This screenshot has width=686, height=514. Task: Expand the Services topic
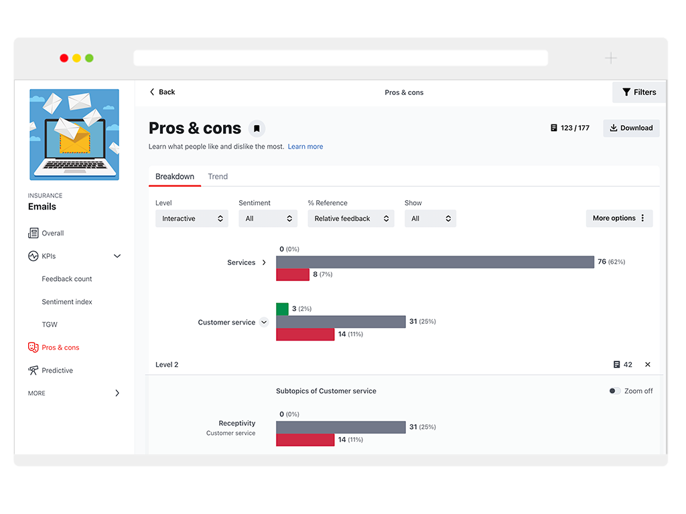click(263, 262)
